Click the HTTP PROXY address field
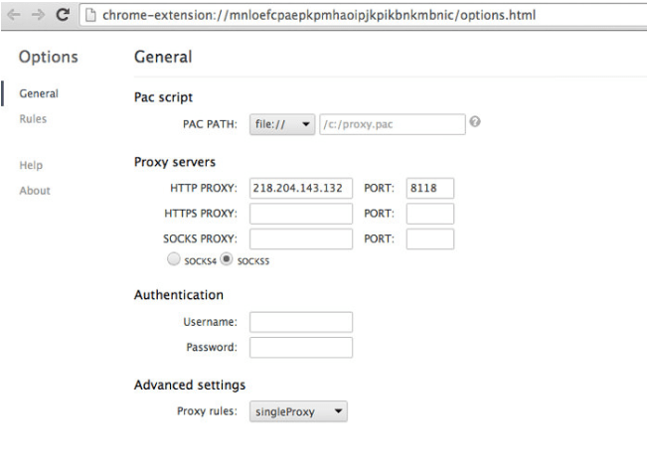Screen dimensions: 647x469 tap(300, 188)
